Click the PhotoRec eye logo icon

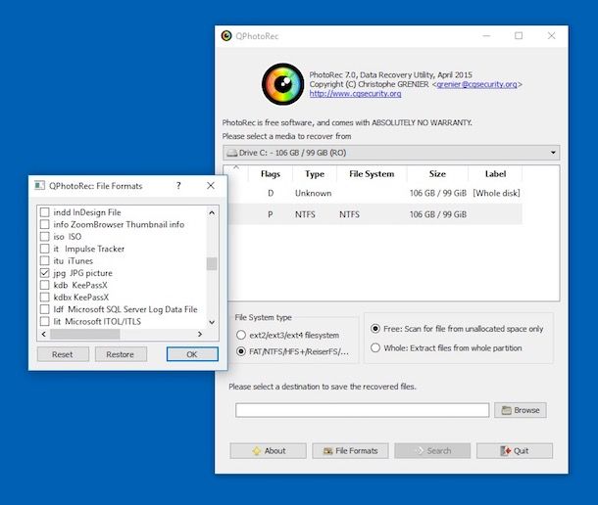(x=281, y=84)
